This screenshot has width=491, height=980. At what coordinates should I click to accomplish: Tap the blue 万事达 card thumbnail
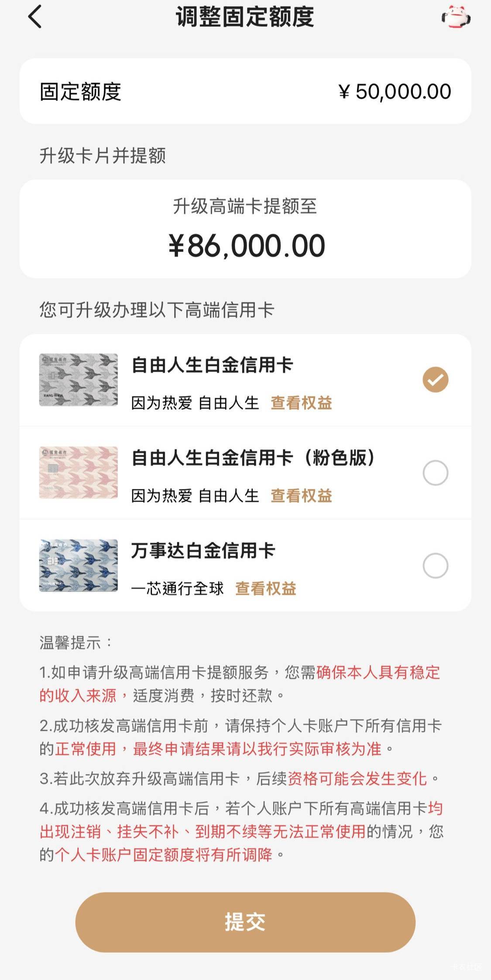pyautogui.click(x=79, y=566)
